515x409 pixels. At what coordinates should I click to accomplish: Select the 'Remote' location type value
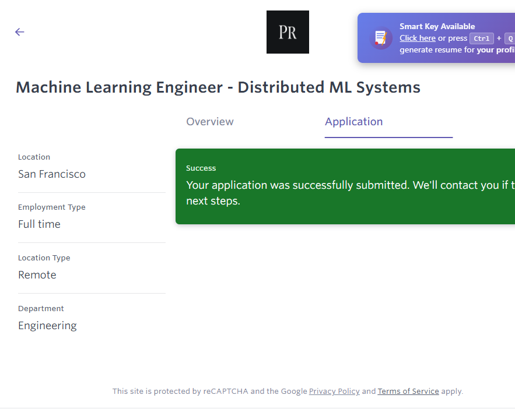(37, 275)
